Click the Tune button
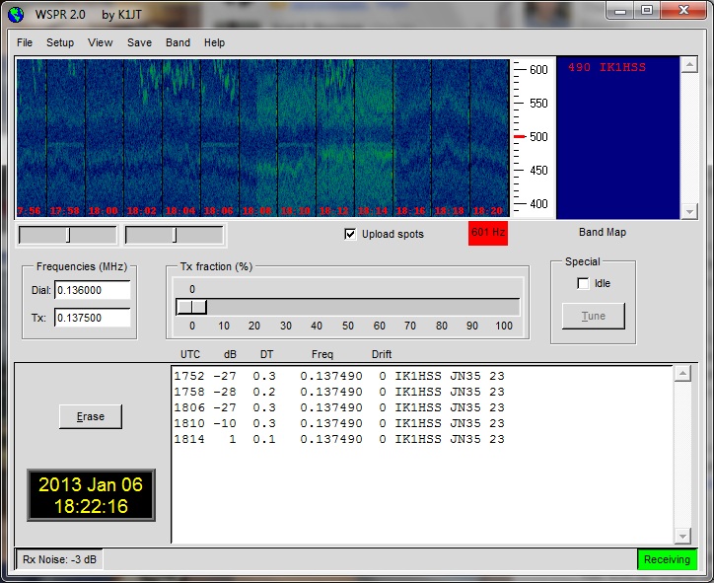Image resolution: width=714 pixels, height=583 pixels. point(594,316)
